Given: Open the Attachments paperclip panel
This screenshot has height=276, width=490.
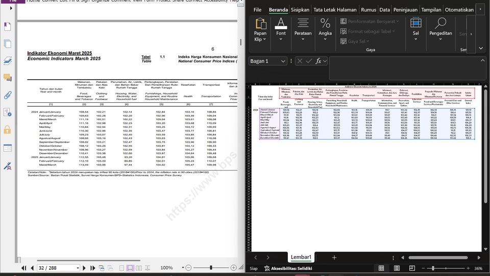Looking at the screenshot, I should tap(8, 95).
